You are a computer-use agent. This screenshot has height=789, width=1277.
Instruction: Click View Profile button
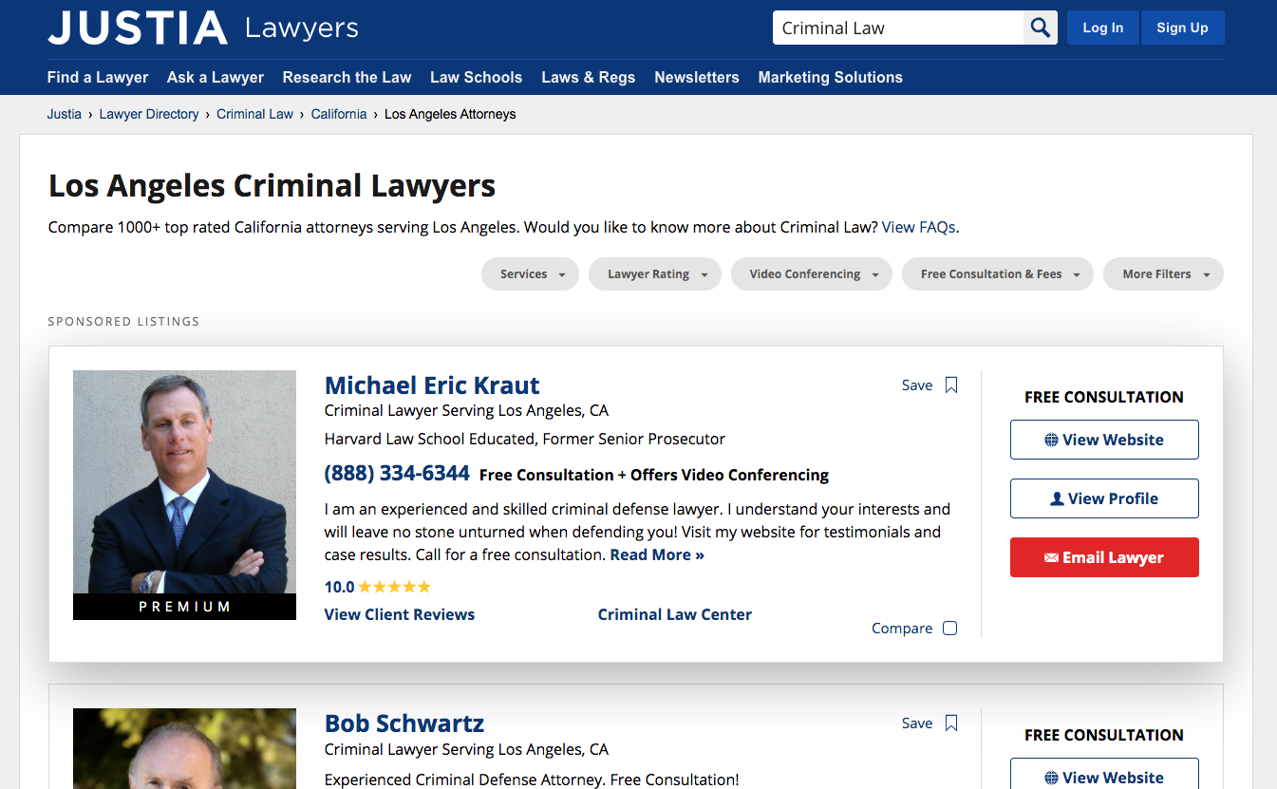(1104, 498)
